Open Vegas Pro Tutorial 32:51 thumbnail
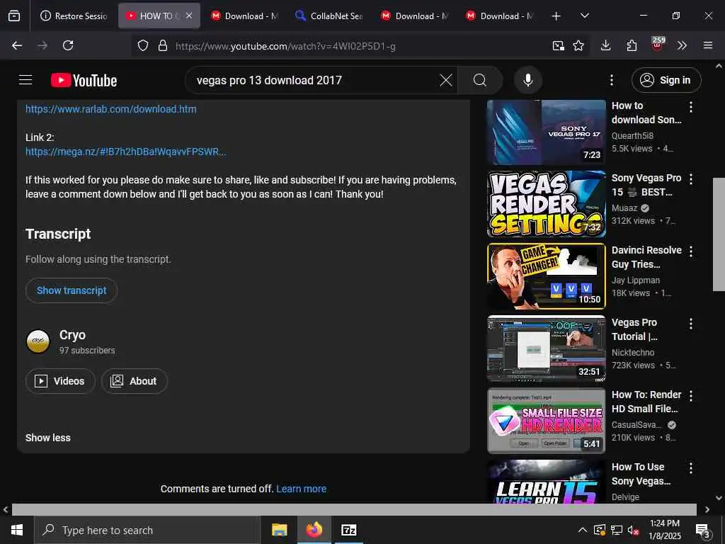 (x=547, y=348)
